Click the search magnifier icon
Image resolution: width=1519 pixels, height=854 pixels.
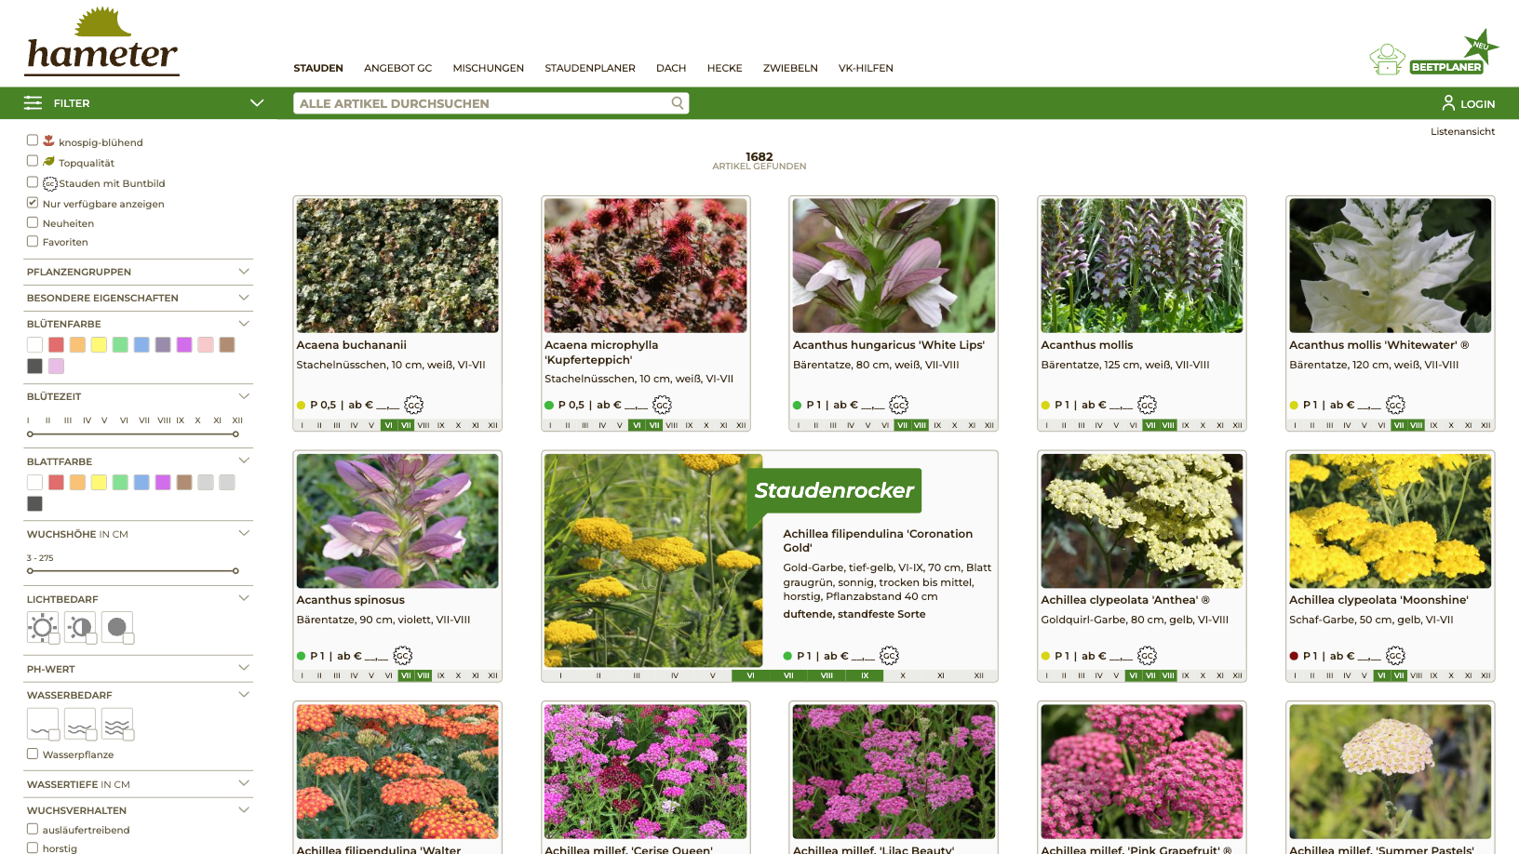tap(677, 103)
